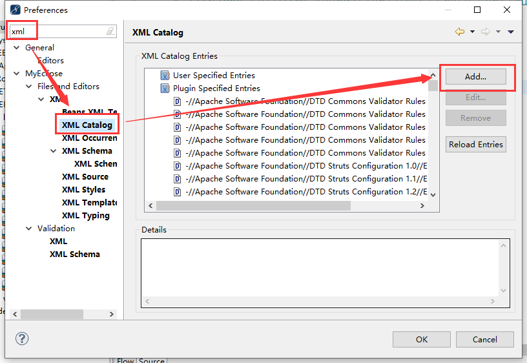Click the User Specified Entries catalog icon
This screenshot has width=527, height=363.
[165, 76]
